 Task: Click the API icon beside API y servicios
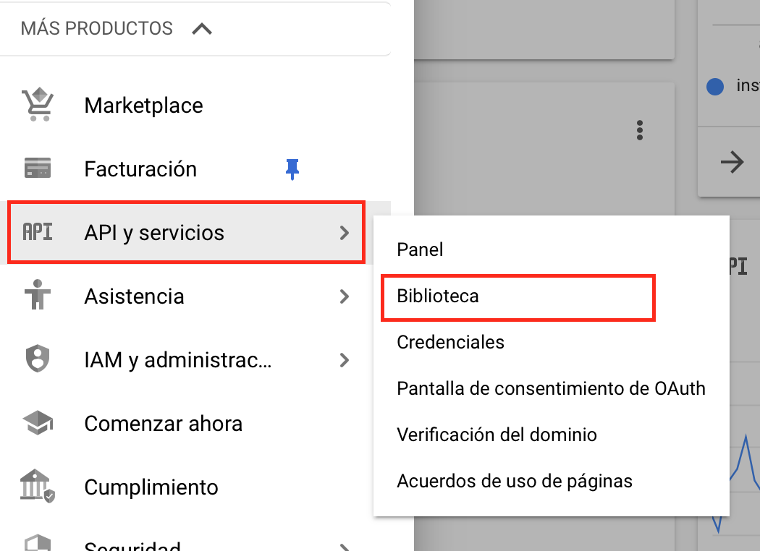click(38, 232)
